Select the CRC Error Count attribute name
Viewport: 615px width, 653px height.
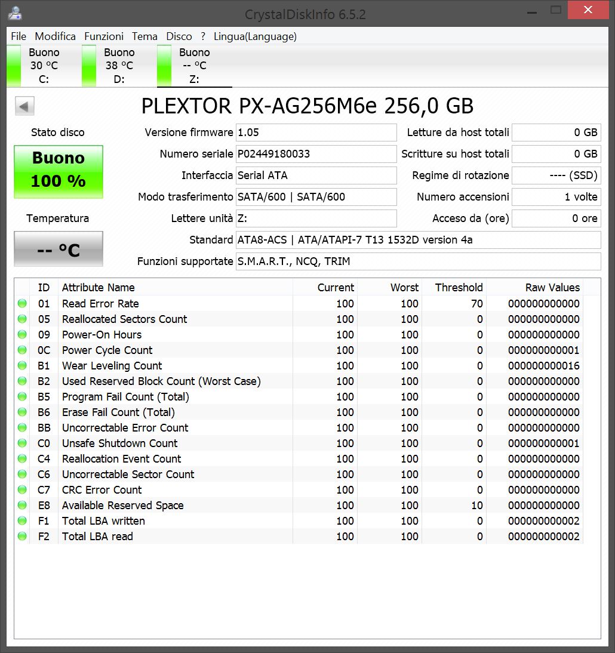click(102, 489)
